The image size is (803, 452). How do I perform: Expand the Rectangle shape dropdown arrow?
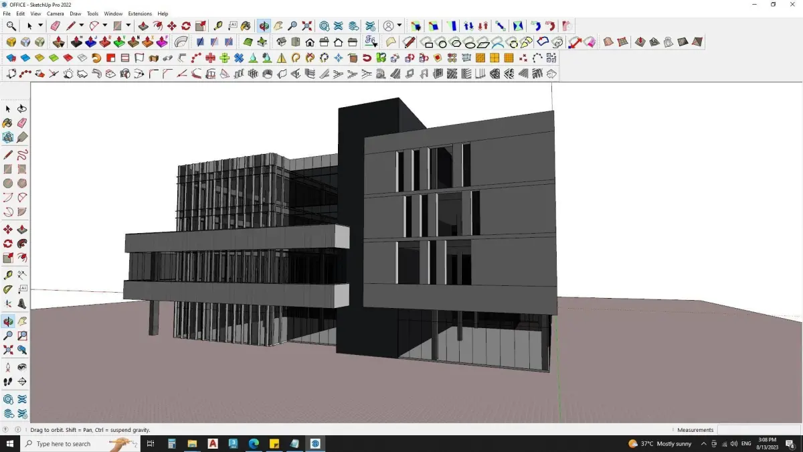coord(128,25)
